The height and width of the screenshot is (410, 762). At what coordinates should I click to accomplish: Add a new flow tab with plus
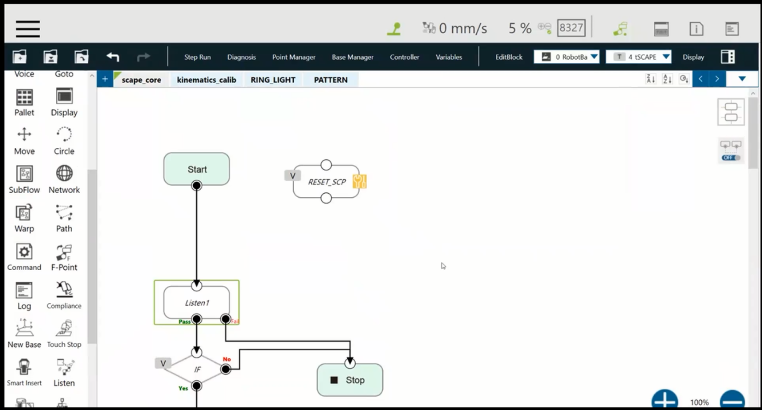click(x=105, y=79)
